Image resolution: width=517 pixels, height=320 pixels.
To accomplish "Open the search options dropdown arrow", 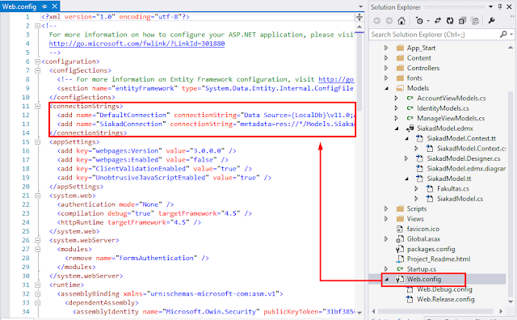I will tap(511, 34).
